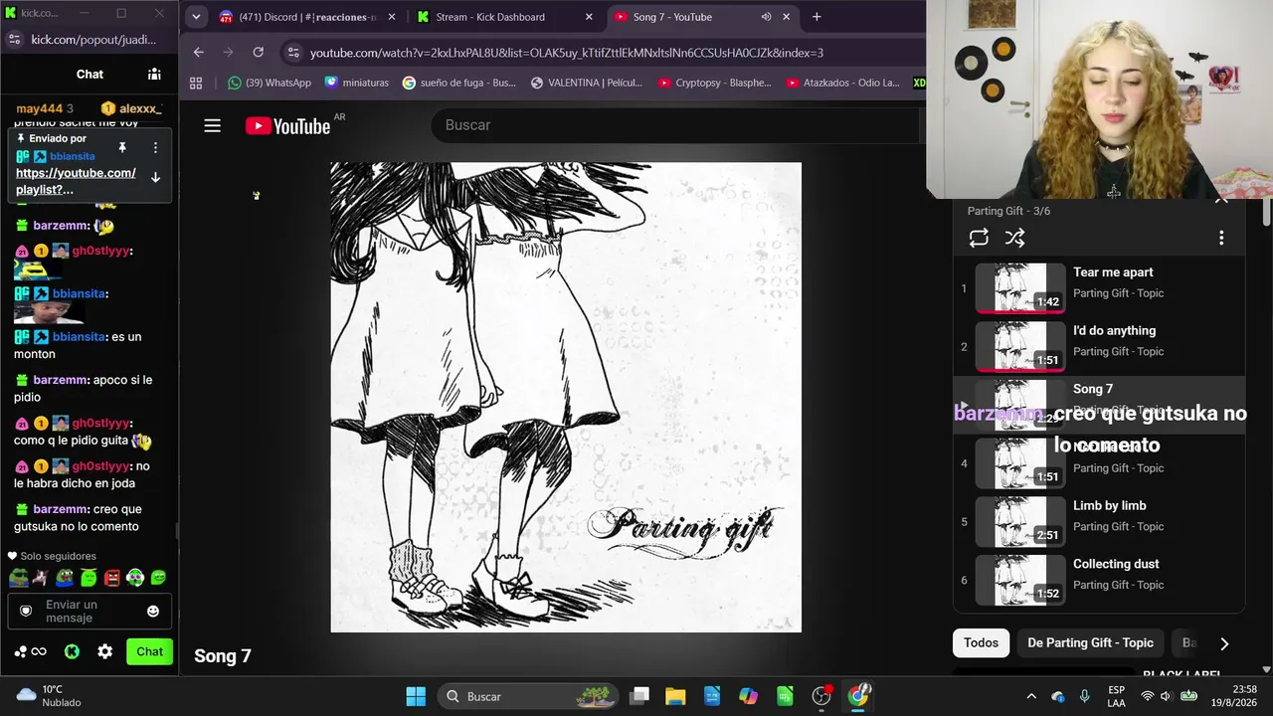Open the miniaturas bookmark
The width and height of the screenshot is (1273, 716).
coord(357,83)
